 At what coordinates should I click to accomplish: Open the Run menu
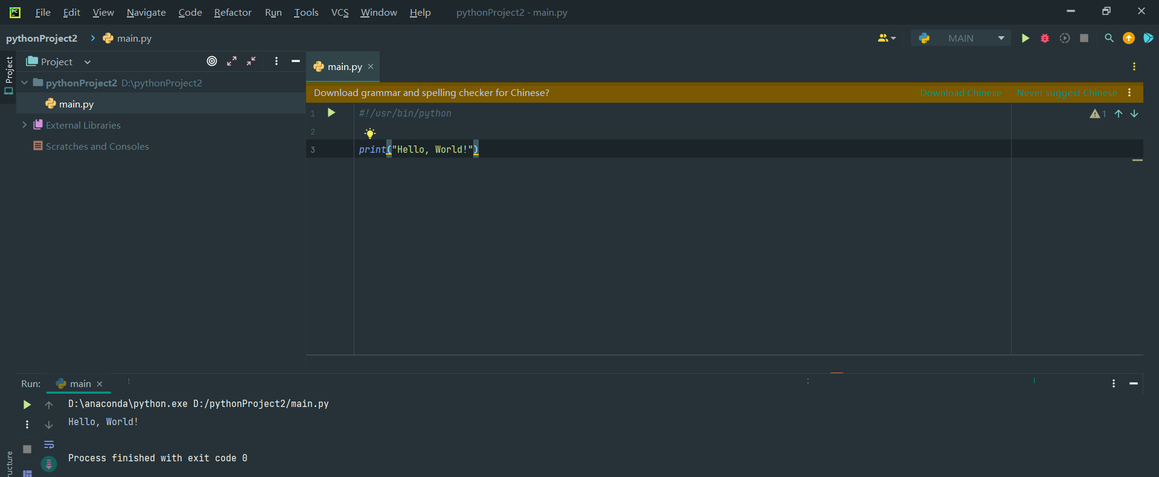point(273,12)
